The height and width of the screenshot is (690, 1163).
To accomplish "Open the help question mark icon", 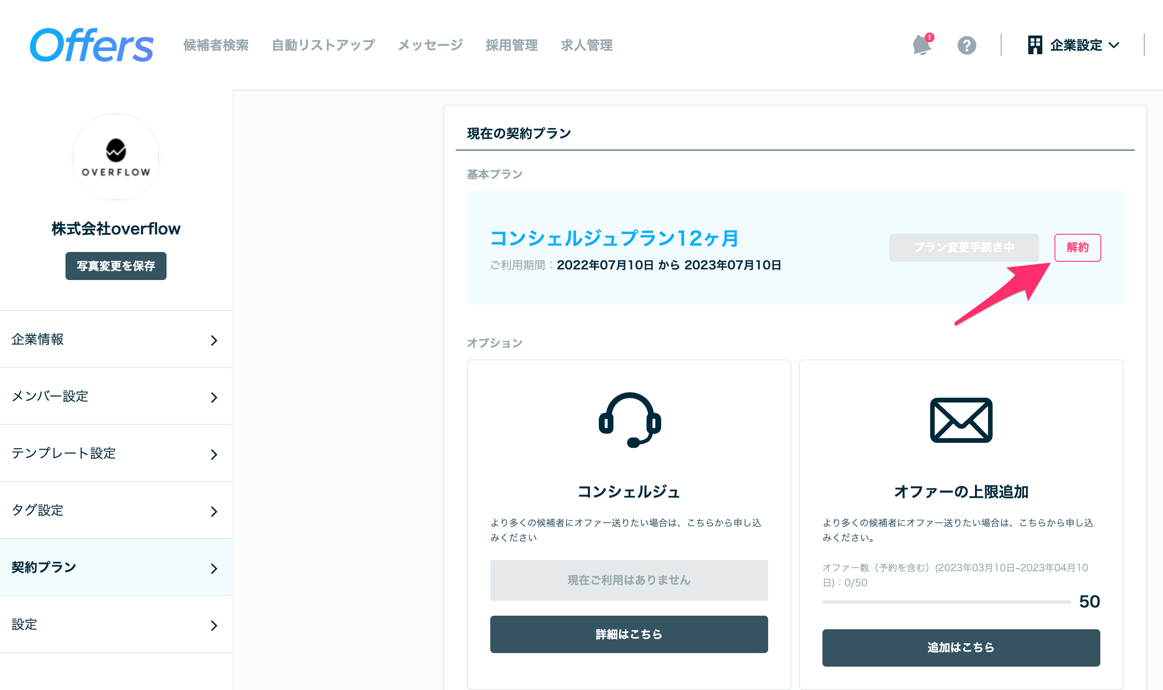I will (967, 45).
